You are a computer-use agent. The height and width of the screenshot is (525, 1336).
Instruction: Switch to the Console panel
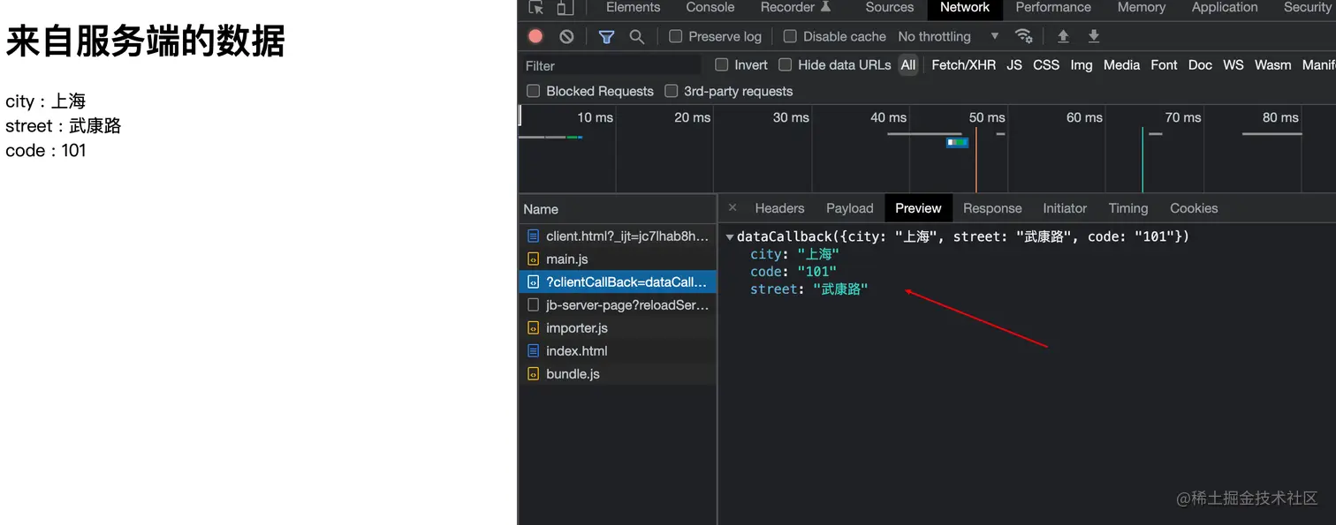(x=710, y=7)
